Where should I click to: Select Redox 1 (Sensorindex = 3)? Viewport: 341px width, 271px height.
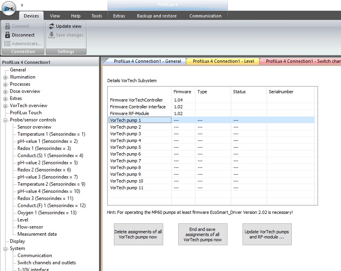(44, 148)
